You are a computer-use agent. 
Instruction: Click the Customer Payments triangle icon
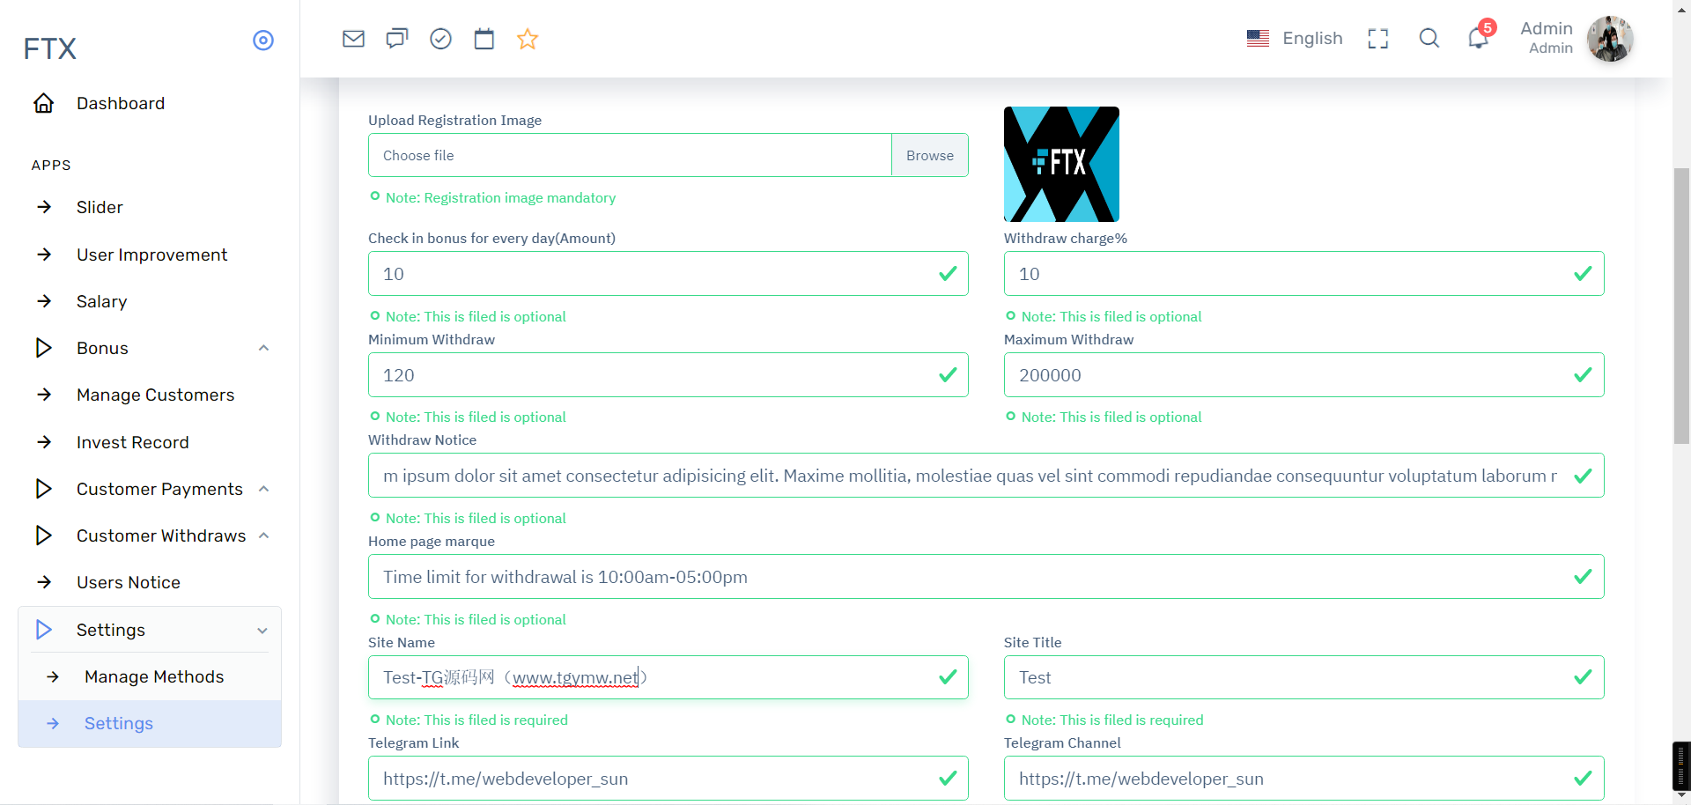pyautogui.click(x=43, y=489)
